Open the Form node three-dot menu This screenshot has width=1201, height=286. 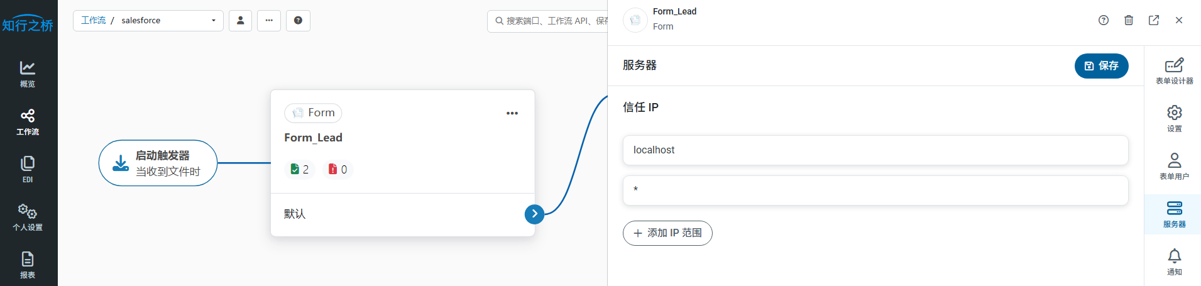pyautogui.click(x=512, y=113)
